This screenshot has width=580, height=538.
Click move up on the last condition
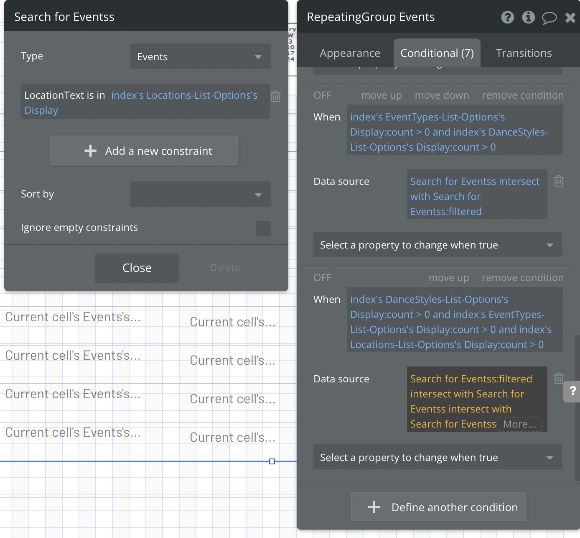[449, 278]
